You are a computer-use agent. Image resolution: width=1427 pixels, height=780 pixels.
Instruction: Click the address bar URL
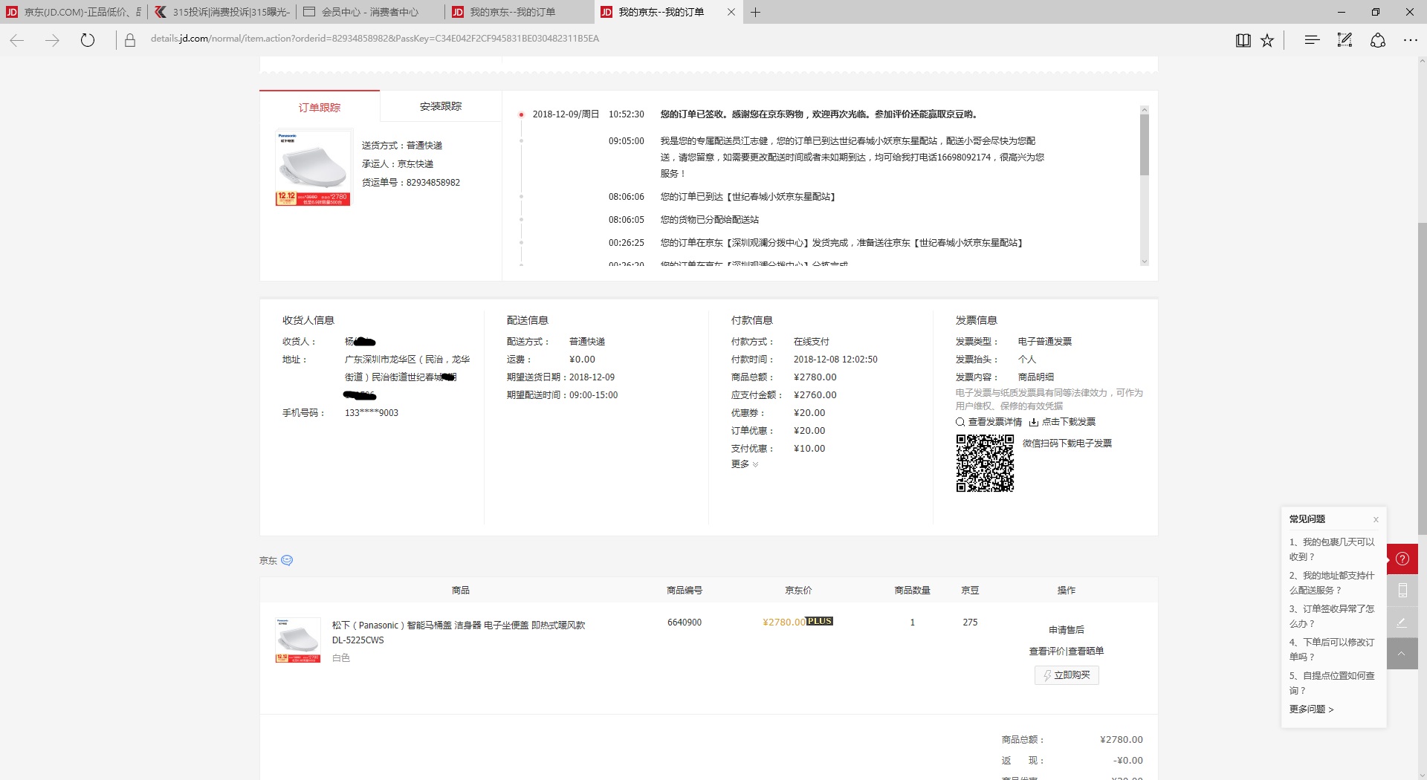375,39
